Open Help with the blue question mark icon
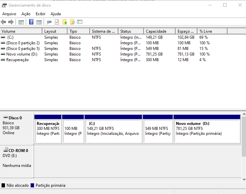The image size is (246, 194). tap(31, 22)
